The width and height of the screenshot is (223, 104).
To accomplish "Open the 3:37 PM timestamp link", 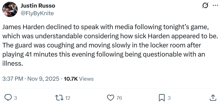I will point(12,79).
